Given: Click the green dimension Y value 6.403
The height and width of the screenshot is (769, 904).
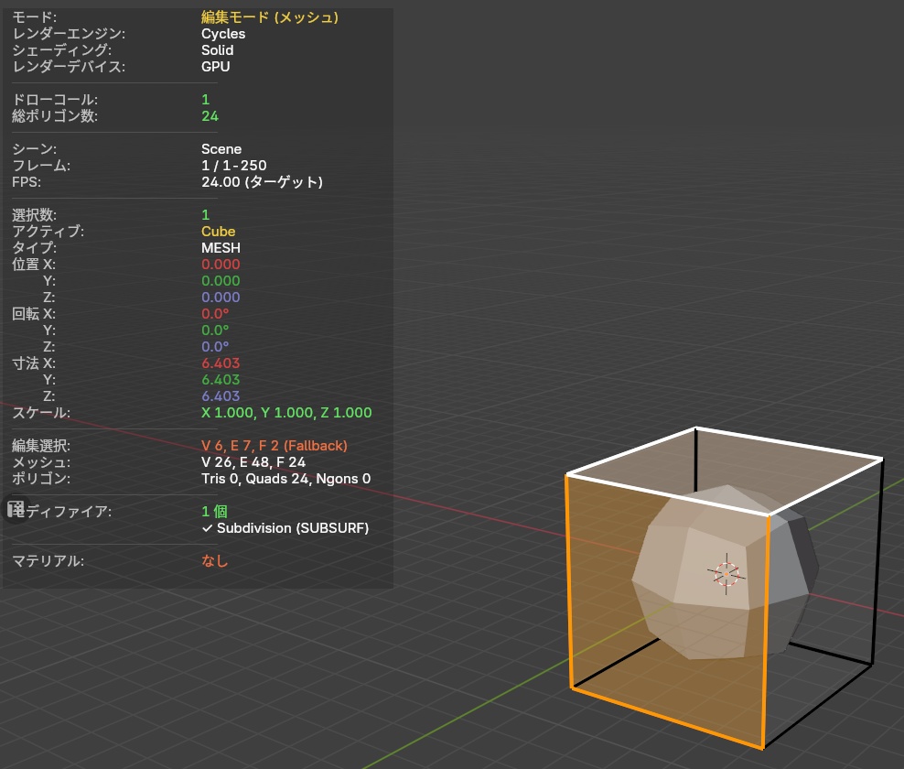Looking at the screenshot, I should click(221, 380).
